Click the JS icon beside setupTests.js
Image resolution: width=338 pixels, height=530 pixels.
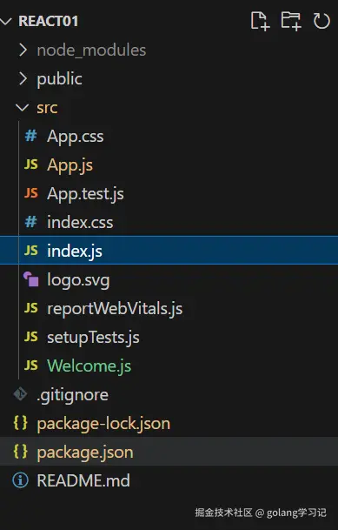click(31, 337)
